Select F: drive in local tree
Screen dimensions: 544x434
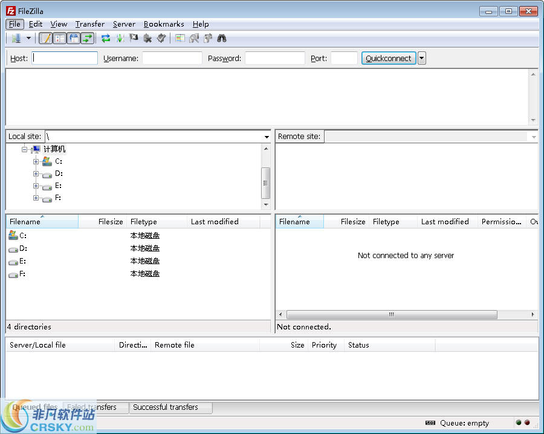[58, 198]
